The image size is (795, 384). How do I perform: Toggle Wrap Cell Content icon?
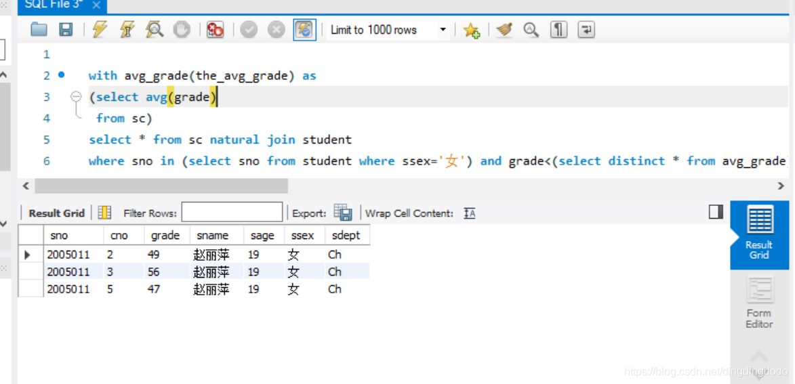(x=470, y=213)
